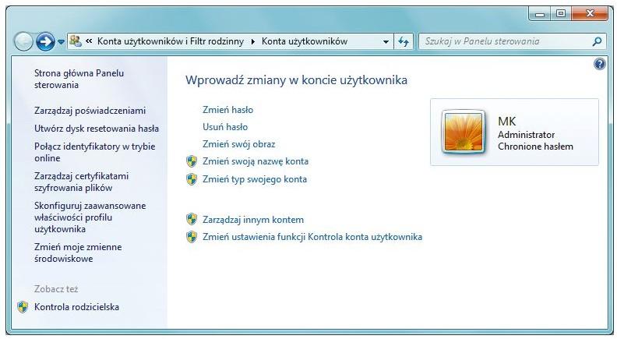617x339 pixels.
Task: Click Zmień ustawienia funkcji Kontrola konta użytkownika
Action: (x=312, y=237)
